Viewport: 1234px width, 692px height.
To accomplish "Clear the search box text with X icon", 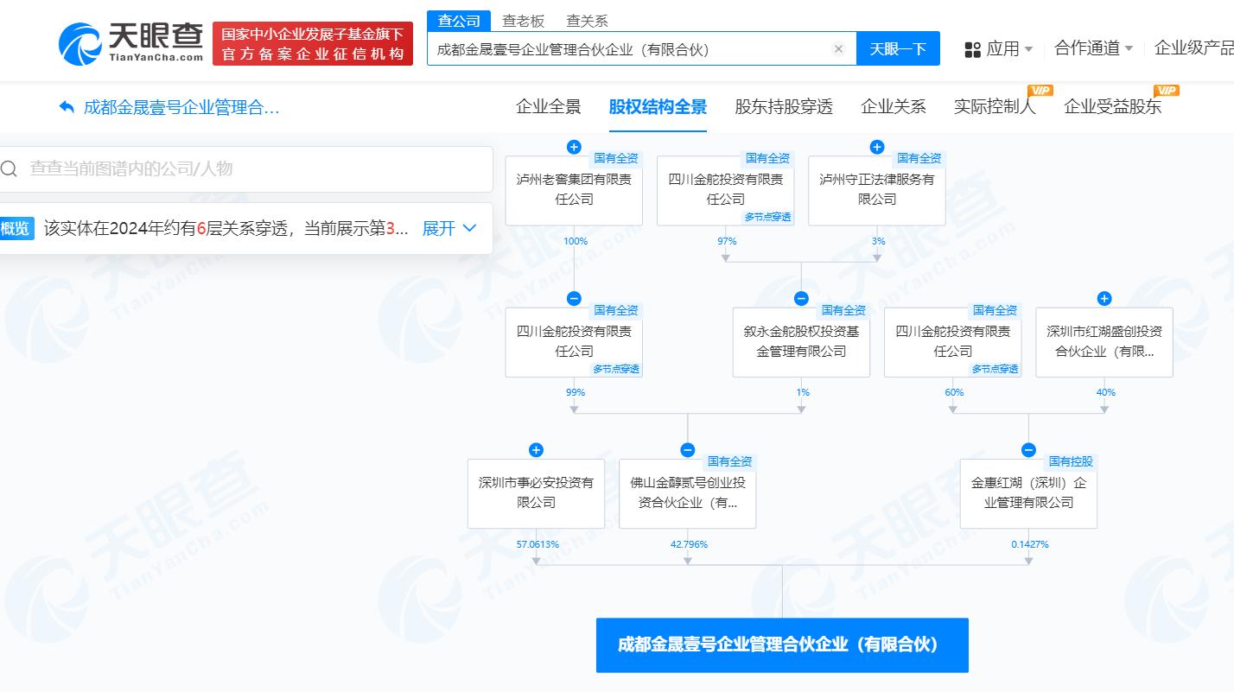I will [x=837, y=49].
